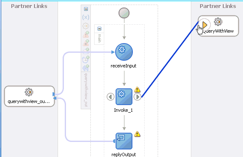
Task: Click the left arrow handle of Invoke_1
Action: [111, 97]
